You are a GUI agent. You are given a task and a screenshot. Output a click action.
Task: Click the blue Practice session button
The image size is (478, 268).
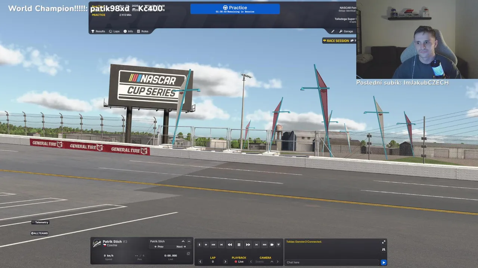click(x=235, y=9)
